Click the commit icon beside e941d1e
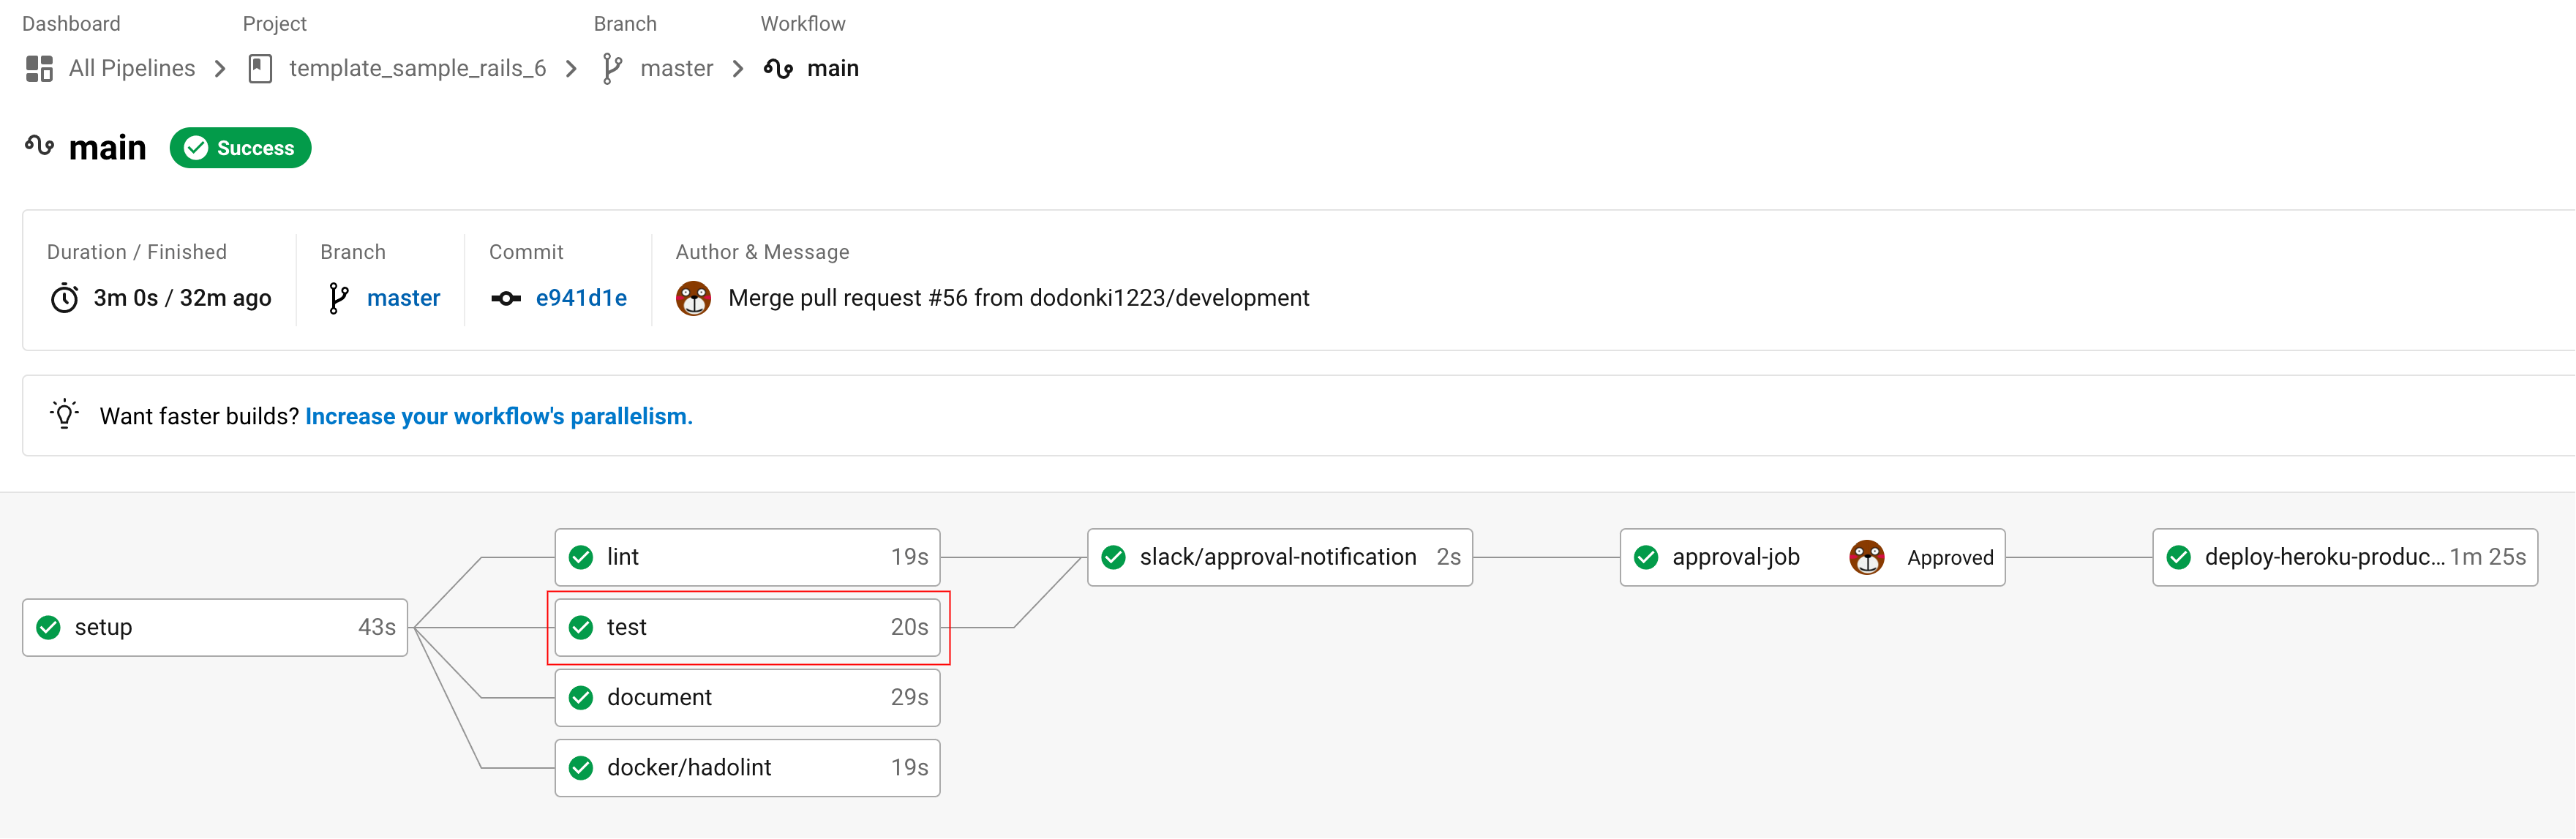 click(506, 298)
